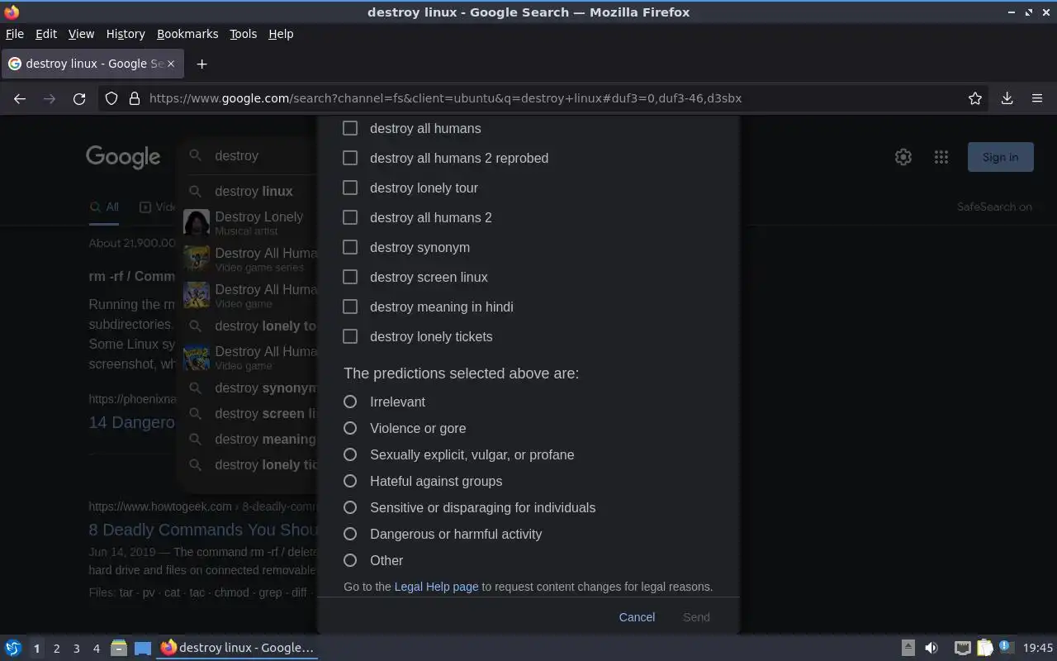Open the Firefox downloads panel
1057x661 pixels.
tap(1007, 98)
